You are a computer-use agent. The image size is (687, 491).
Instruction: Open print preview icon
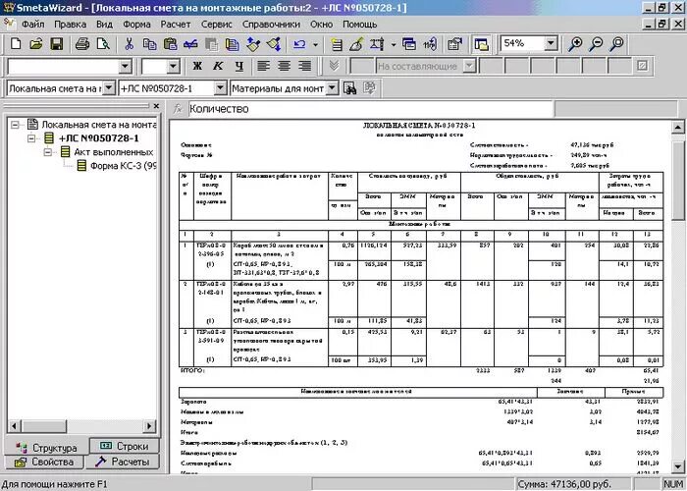pyautogui.click(x=103, y=44)
